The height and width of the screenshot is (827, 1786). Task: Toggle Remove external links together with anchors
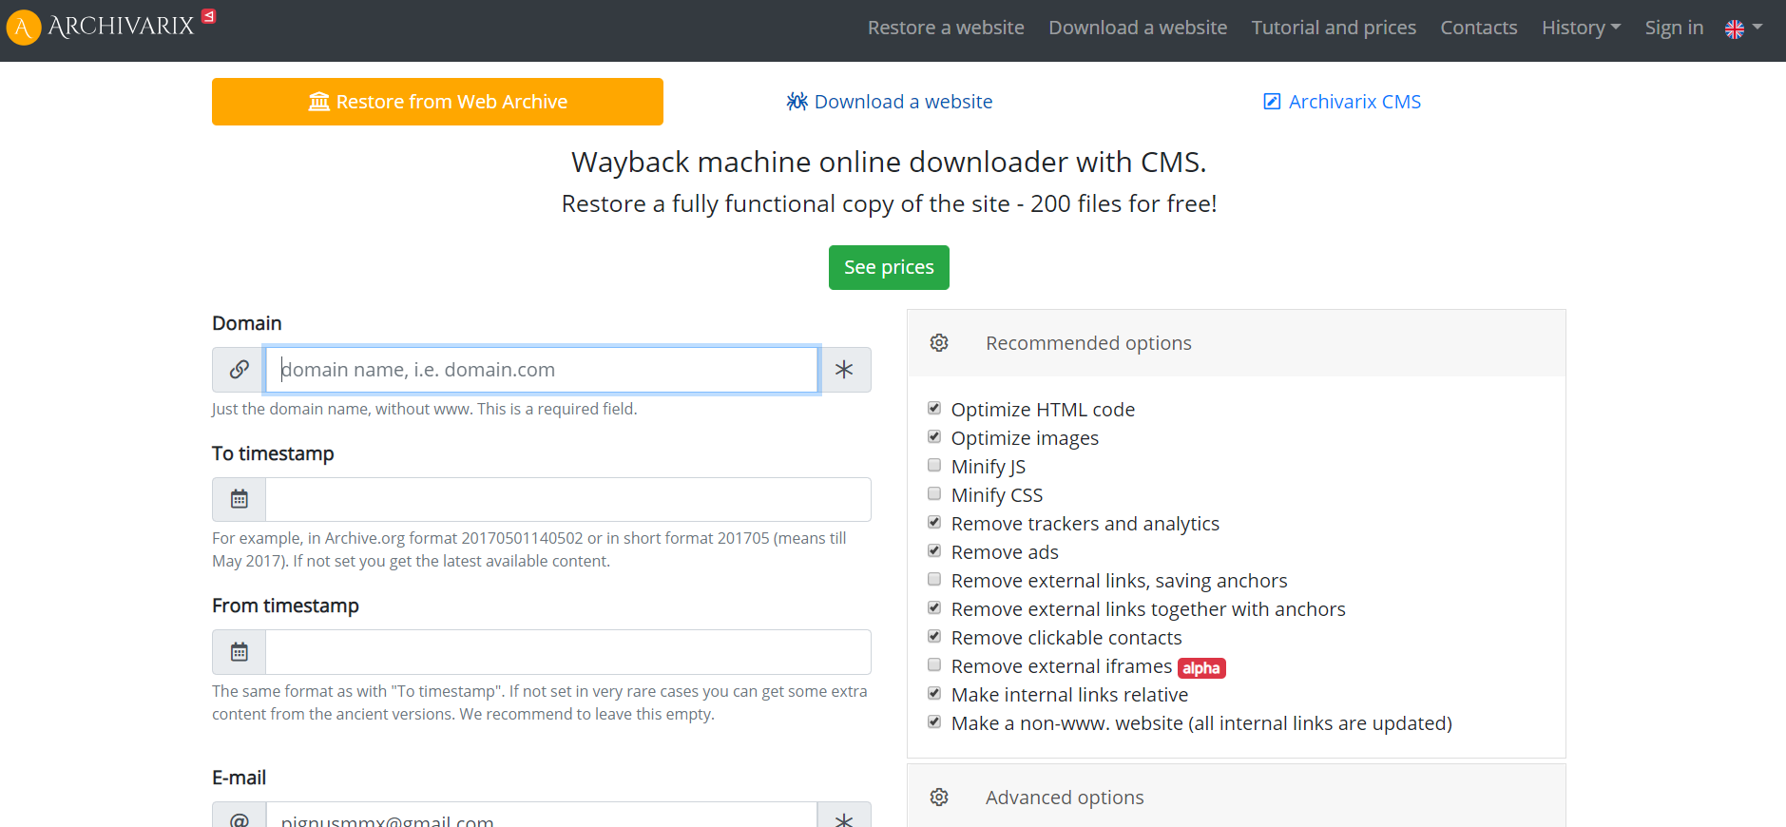[x=934, y=608]
